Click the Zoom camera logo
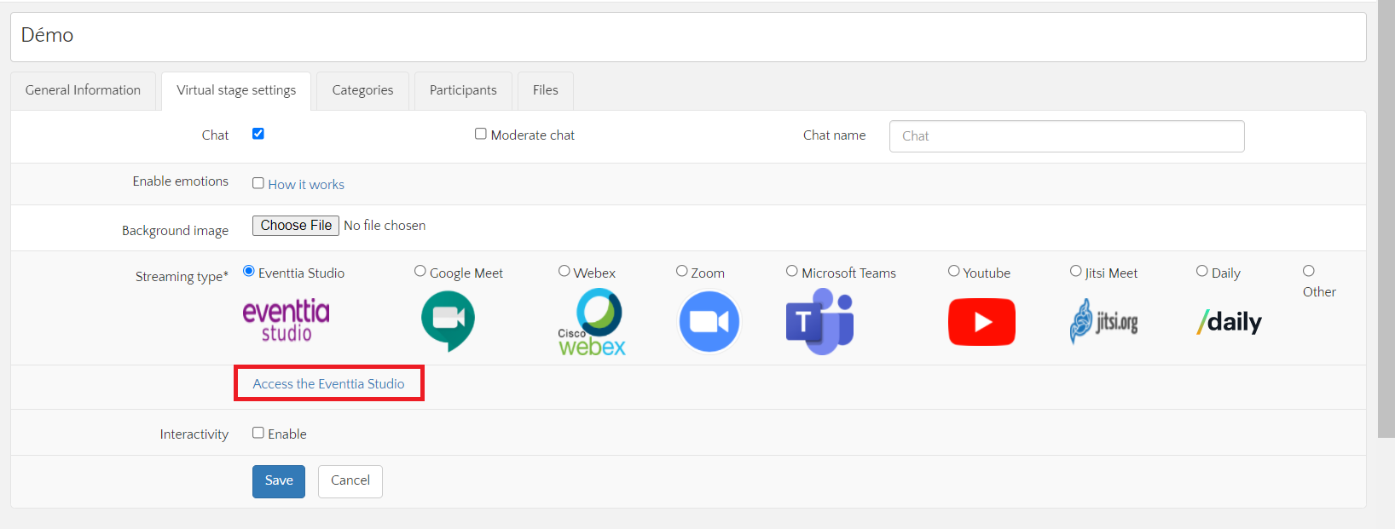 (709, 322)
